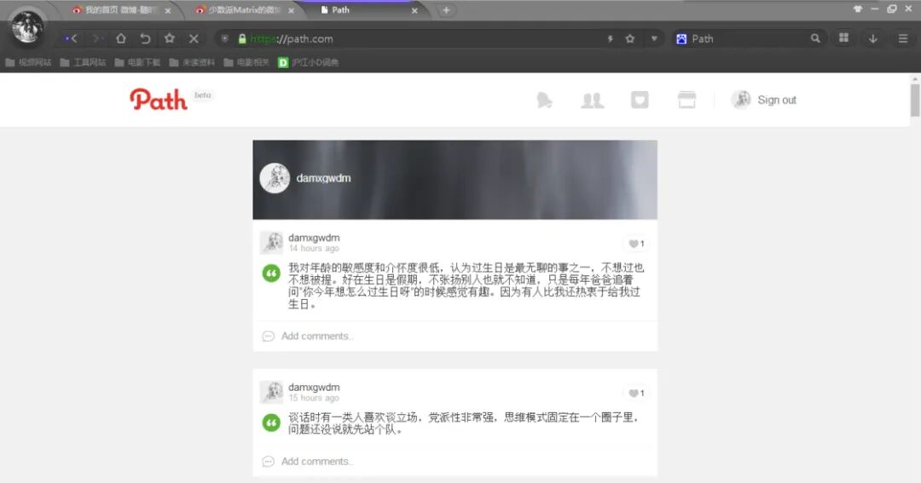
Task: Like the 14 hours ago post with heart
Action: [636, 244]
